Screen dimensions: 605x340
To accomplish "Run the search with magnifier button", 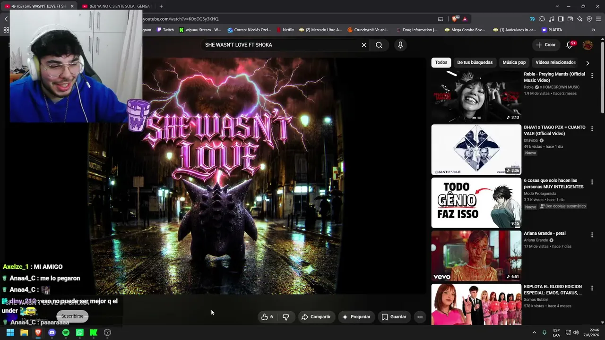I will (379, 45).
